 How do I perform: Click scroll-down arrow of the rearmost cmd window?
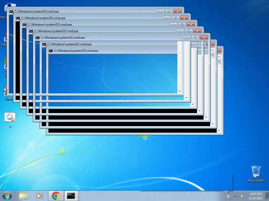(x=180, y=91)
